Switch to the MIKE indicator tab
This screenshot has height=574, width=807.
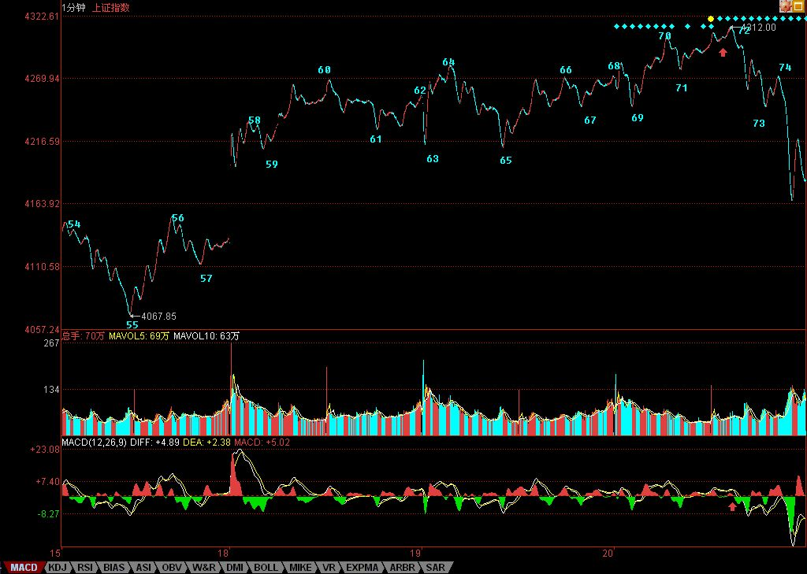pyautogui.click(x=299, y=567)
